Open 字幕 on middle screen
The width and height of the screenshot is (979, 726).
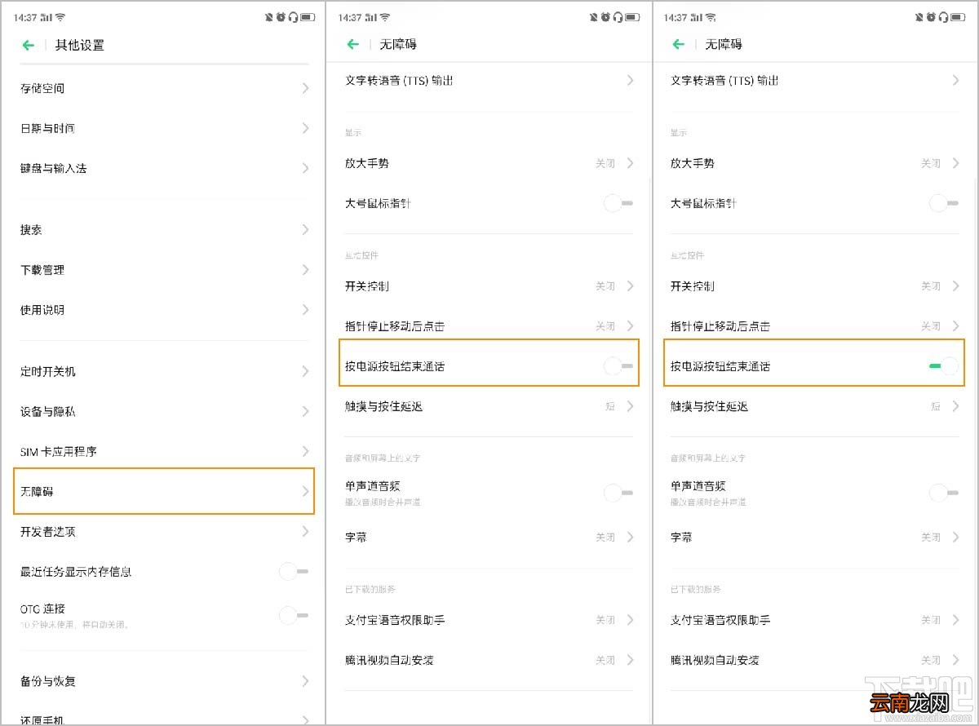coord(489,538)
